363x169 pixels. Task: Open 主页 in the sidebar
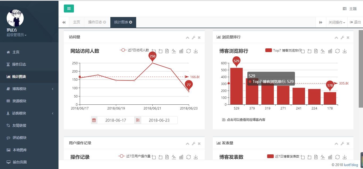29,52
